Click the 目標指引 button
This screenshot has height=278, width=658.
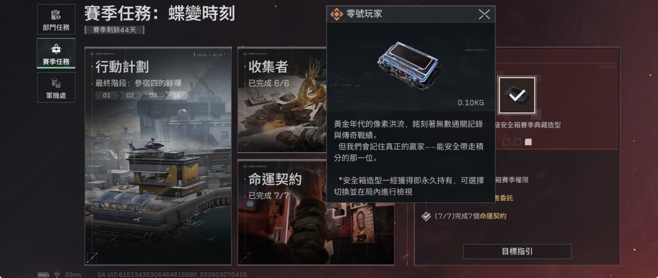pyautogui.click(x=517, y=252)
